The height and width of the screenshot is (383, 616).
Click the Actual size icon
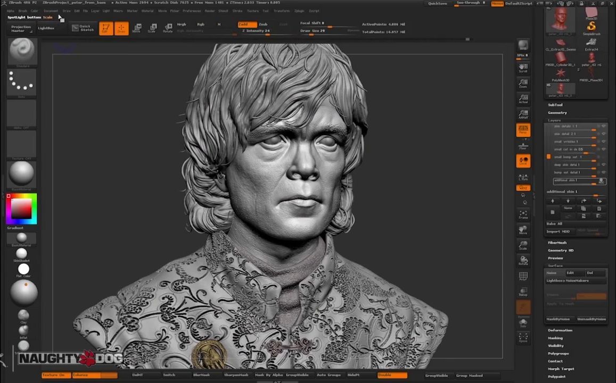tap(523, 98)
